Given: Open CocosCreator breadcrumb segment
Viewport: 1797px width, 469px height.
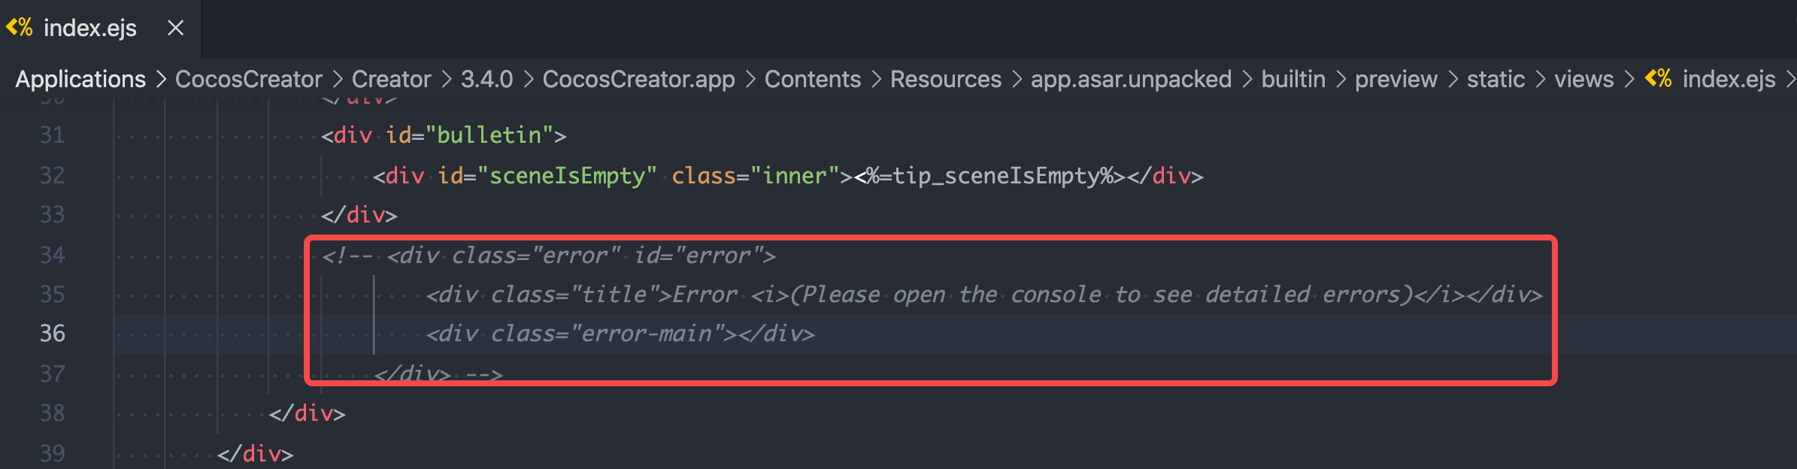Looking at the screenshot, I should click(248, 79).
